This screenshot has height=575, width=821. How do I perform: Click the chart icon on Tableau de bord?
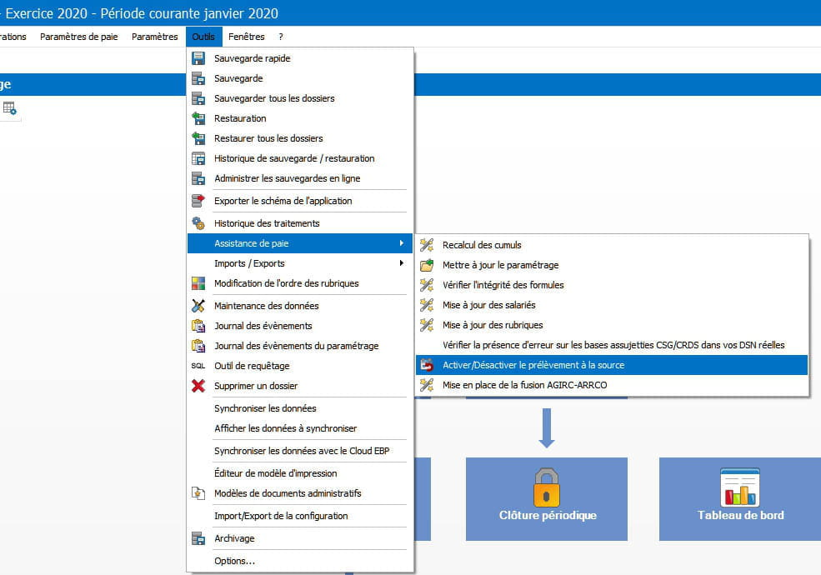(x=740, y=487)
